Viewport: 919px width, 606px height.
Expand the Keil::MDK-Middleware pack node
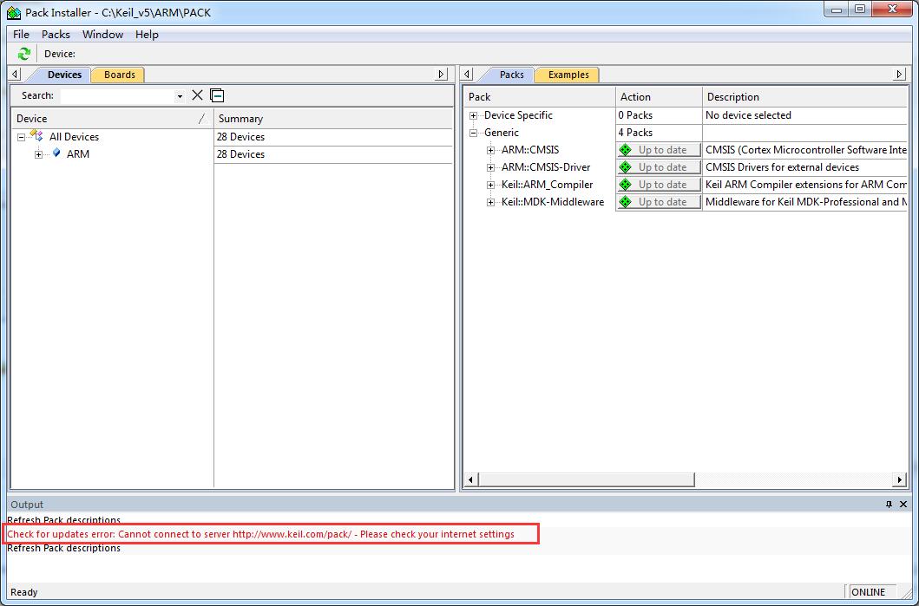point(490,203)
